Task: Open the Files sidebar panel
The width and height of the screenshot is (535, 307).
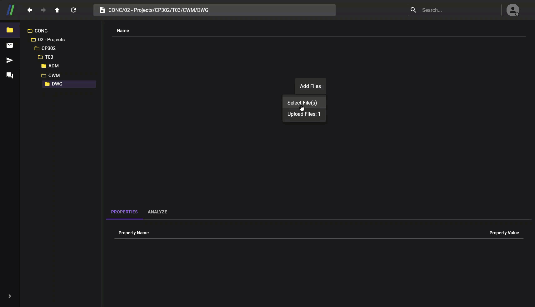Action: 9,30
